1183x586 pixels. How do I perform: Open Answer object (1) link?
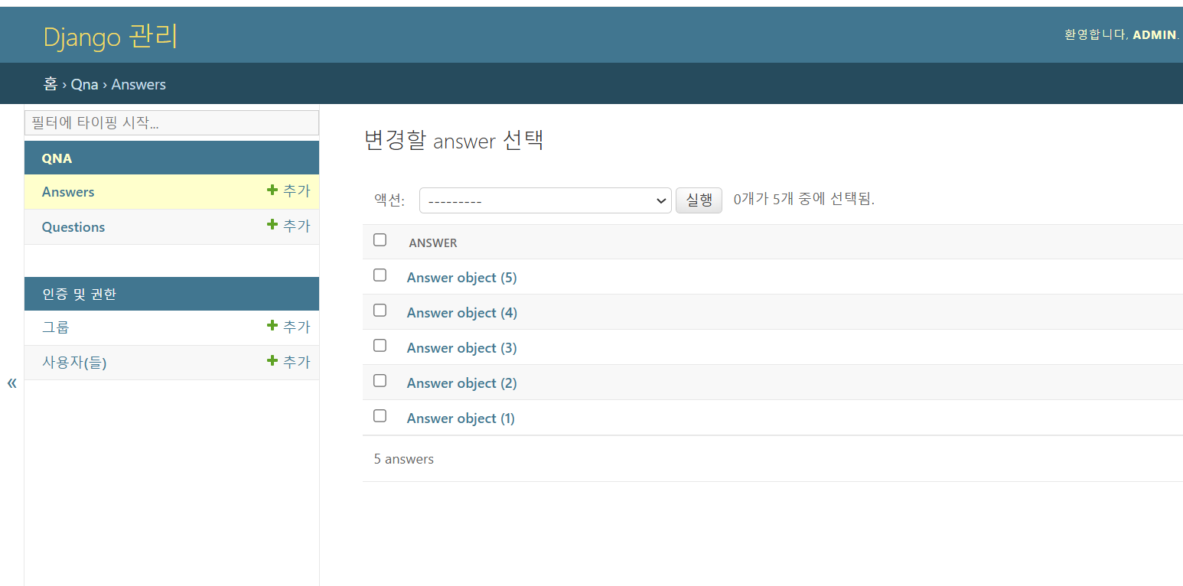pyautogui.click(x=461, y=418)
